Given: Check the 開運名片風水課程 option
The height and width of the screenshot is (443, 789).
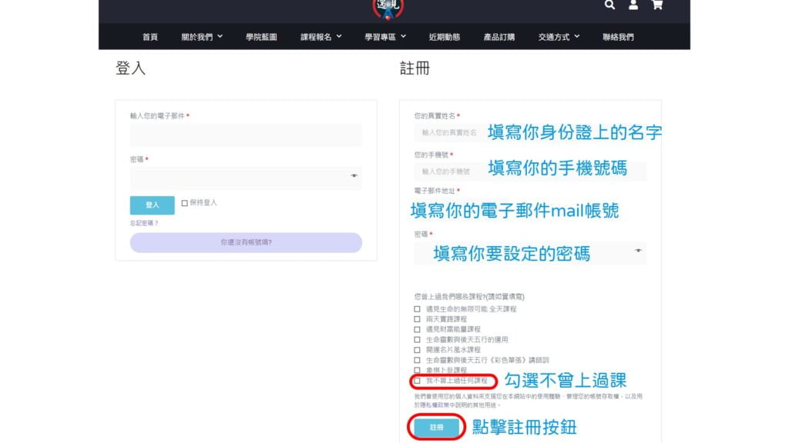Looking at the screenshot, I should [417, 350].
